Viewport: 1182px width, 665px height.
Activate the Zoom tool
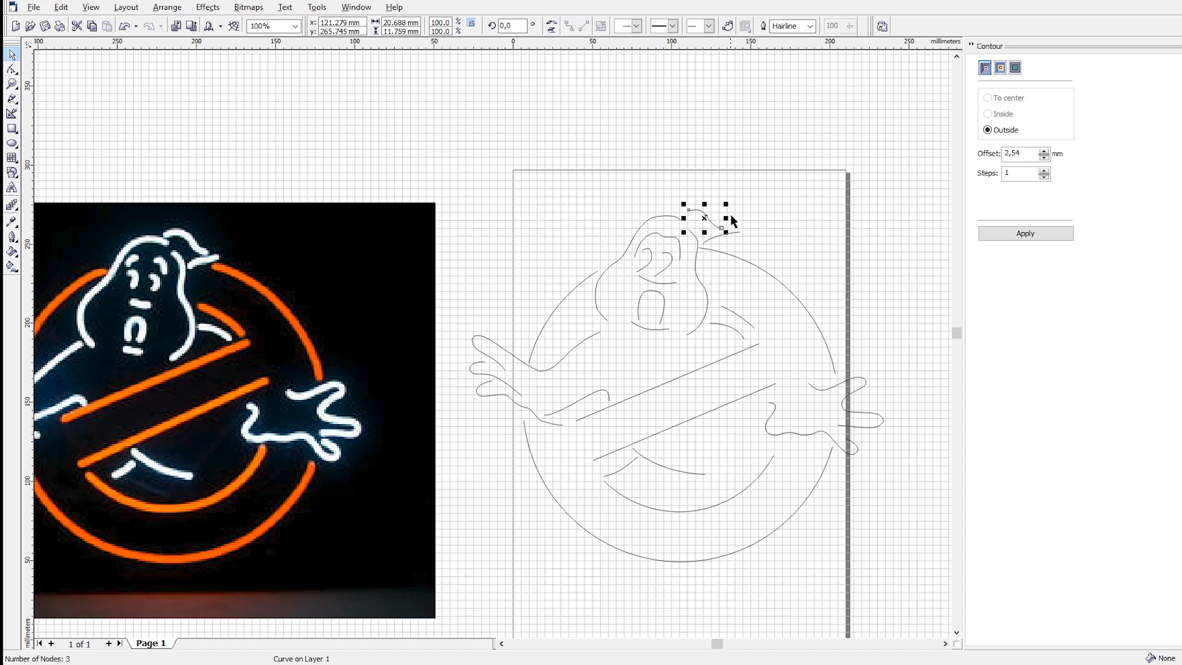tap(12, 84)
